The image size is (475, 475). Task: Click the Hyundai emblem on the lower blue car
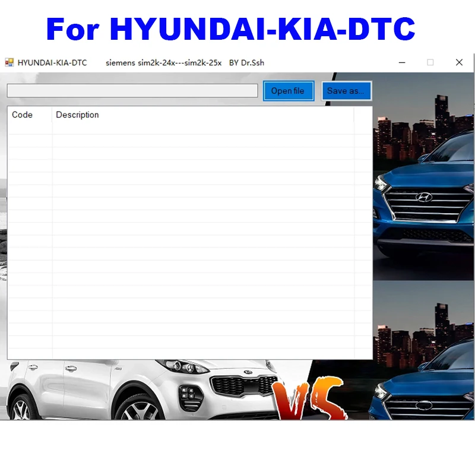(x=423, y=406)
